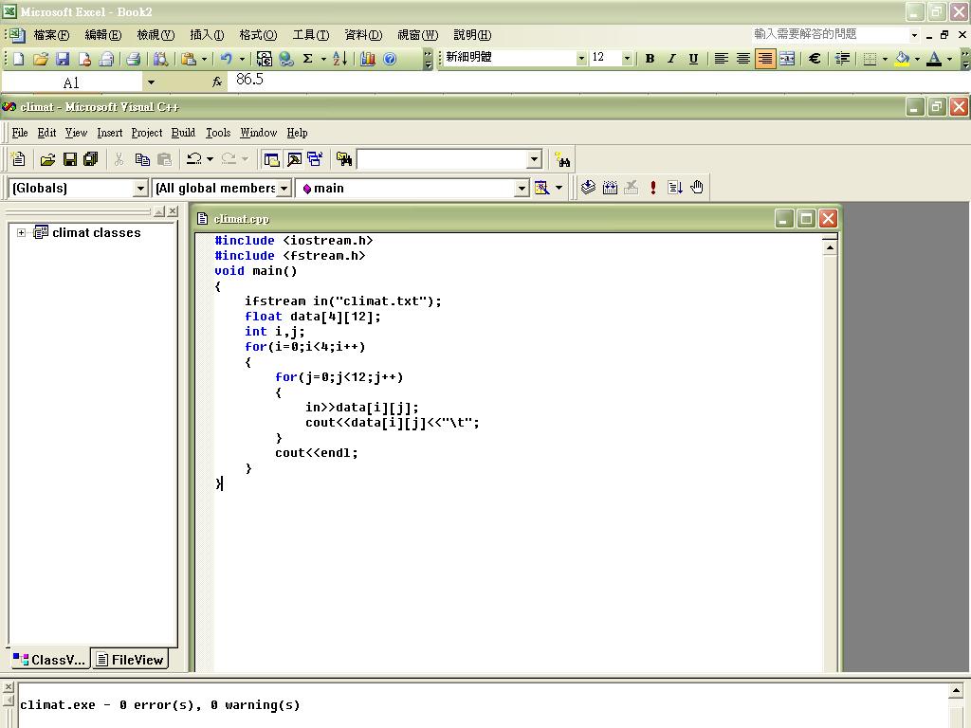Open the Build menu in Visual C++
The width and height of the screenshot is (971, 728).
point(183,133)
